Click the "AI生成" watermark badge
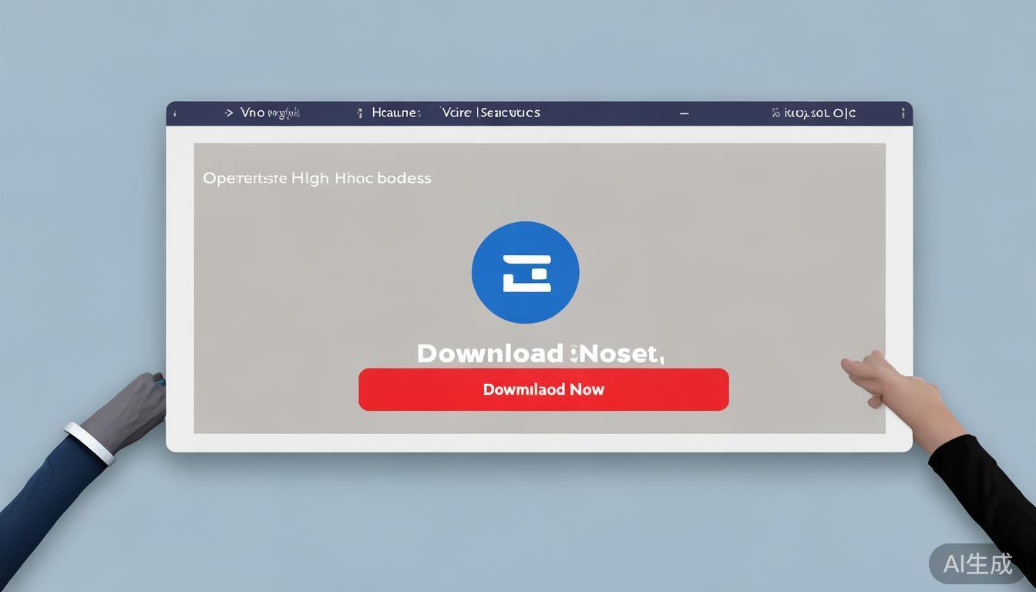Viewport: 1036px width, 592px height. tap(978, 563)
